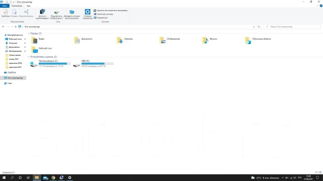This screenshot has width=323, height=181.
Task: Select the Документы folder in main pane
Action: pos(83,40)
